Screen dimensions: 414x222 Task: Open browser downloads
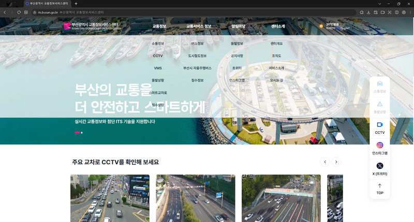point(368,12)
